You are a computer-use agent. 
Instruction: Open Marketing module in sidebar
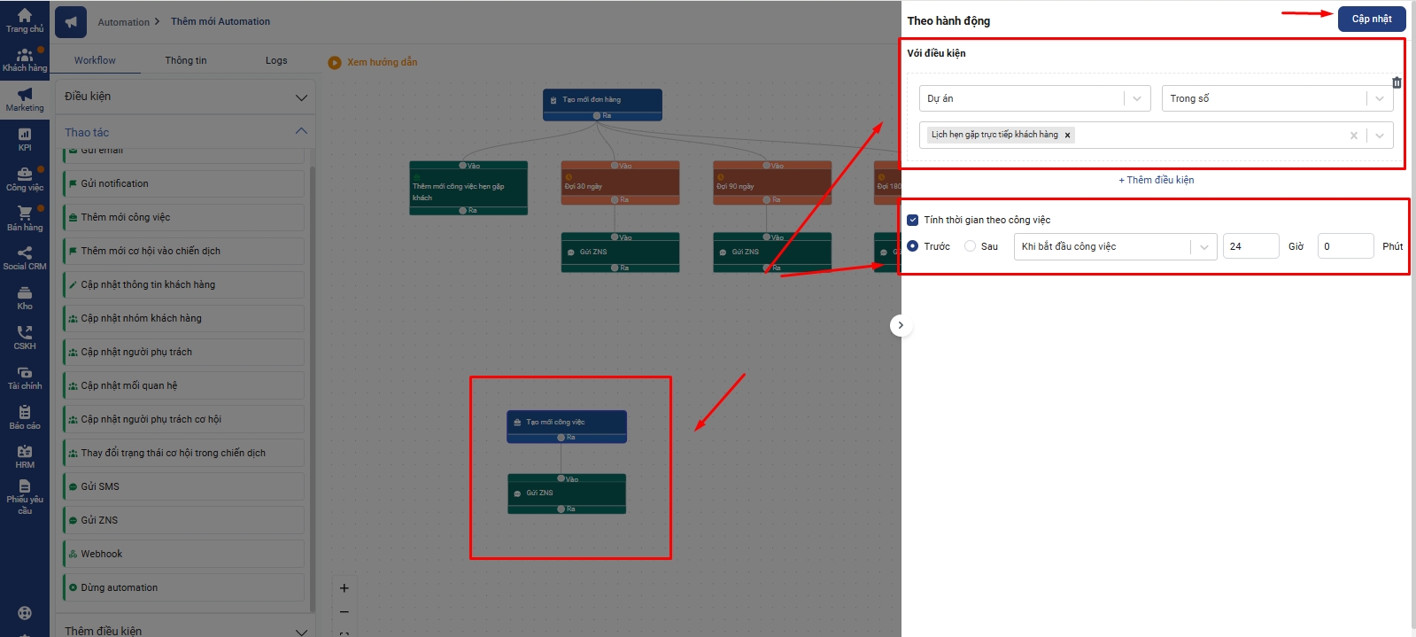click(25, 99)
